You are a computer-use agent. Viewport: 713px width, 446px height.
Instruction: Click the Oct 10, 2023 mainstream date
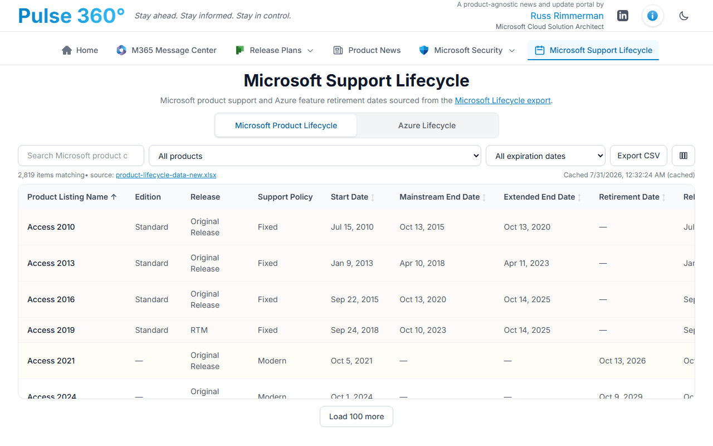423,330
